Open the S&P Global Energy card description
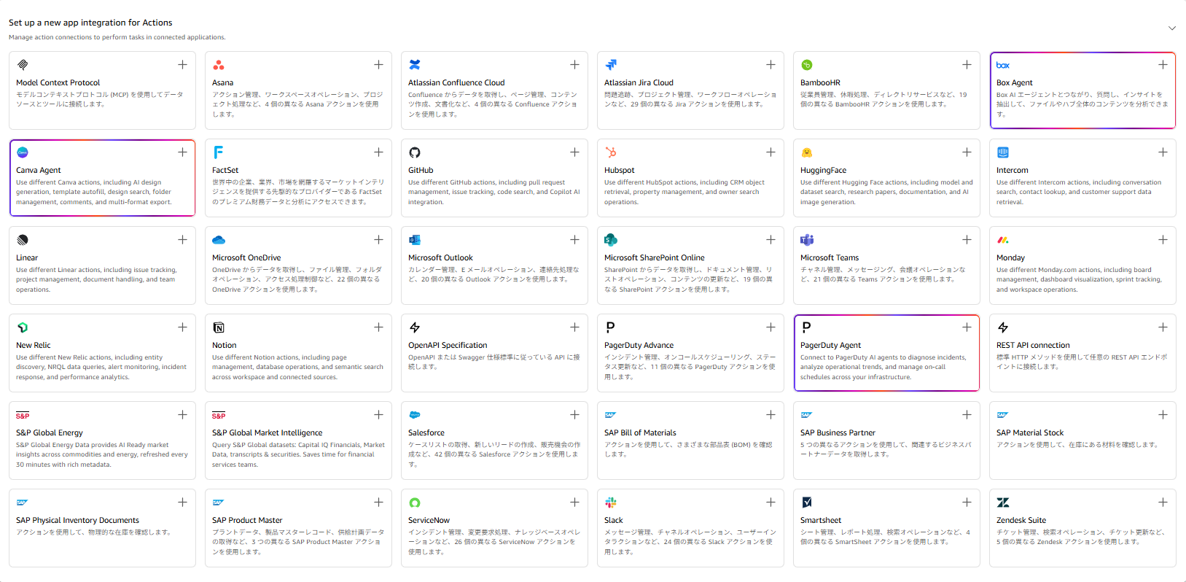 tap(102, 454)
